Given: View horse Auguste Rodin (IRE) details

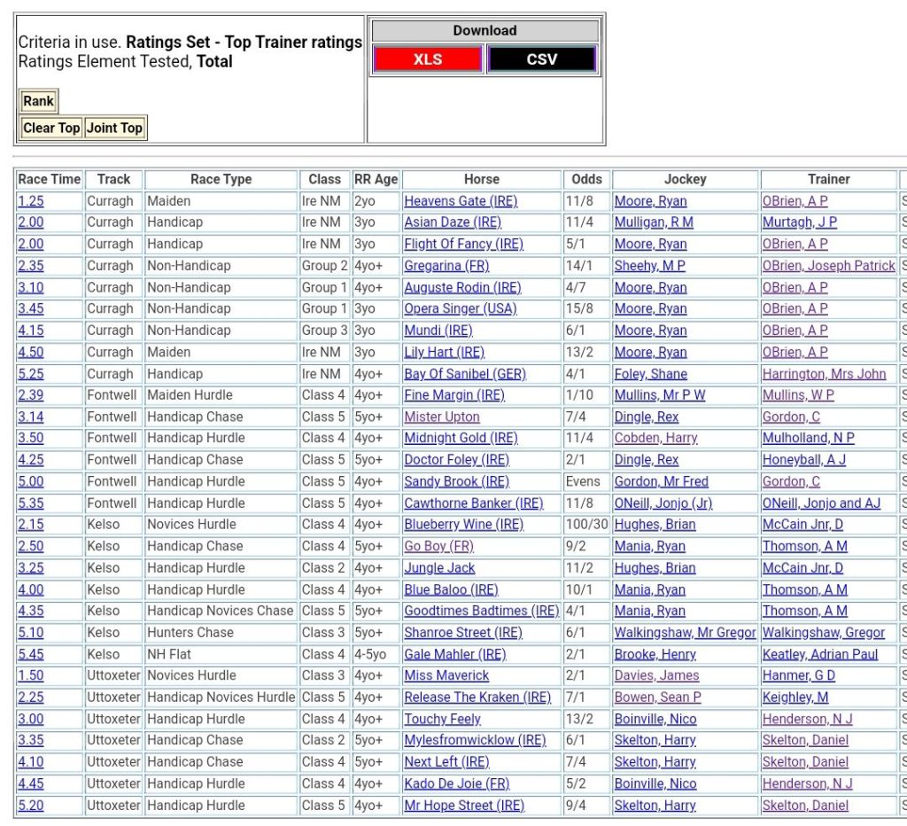Looking at the screenshot, I should (x=462, y=287).
